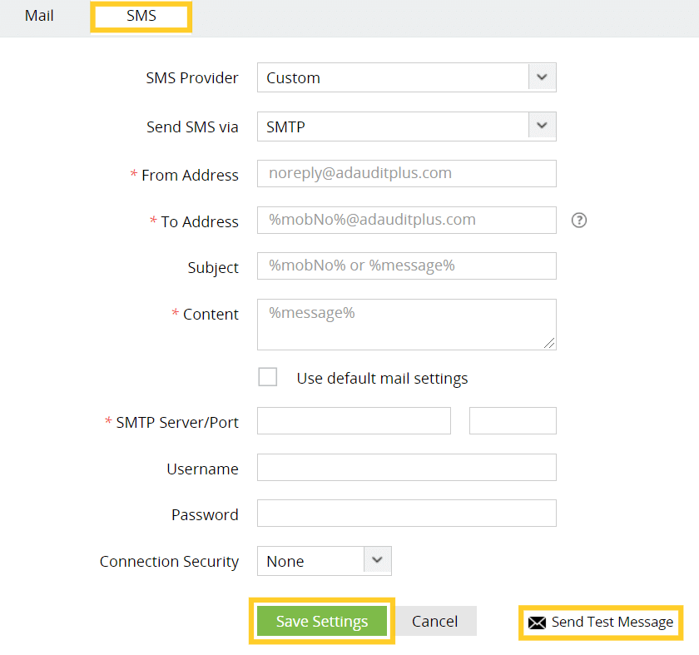This screenshot has height=655, width=699.
Task: Open the Connection Security dropdown
Action: 377,561
